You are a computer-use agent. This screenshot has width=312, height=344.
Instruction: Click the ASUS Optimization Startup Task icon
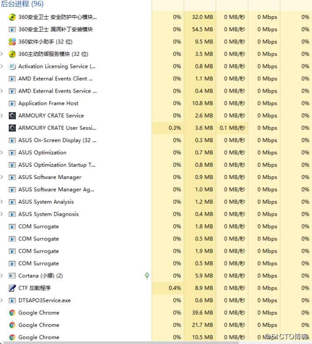[x=12, y=165]
